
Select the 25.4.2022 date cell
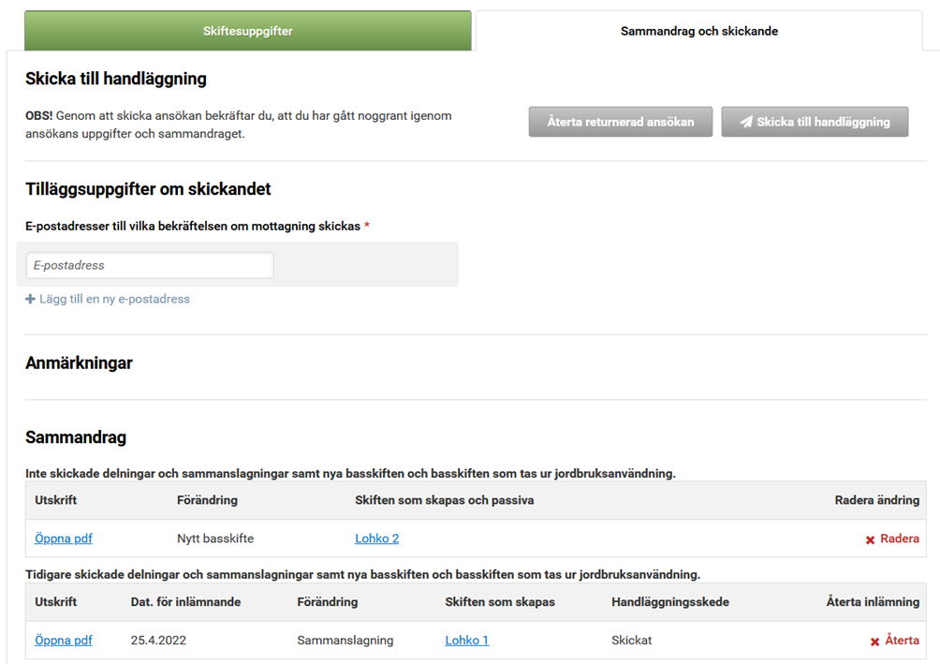[151, 641]
